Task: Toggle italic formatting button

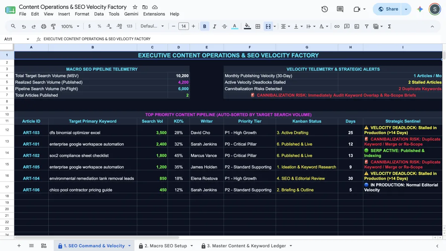Action: tap(214, 26)
